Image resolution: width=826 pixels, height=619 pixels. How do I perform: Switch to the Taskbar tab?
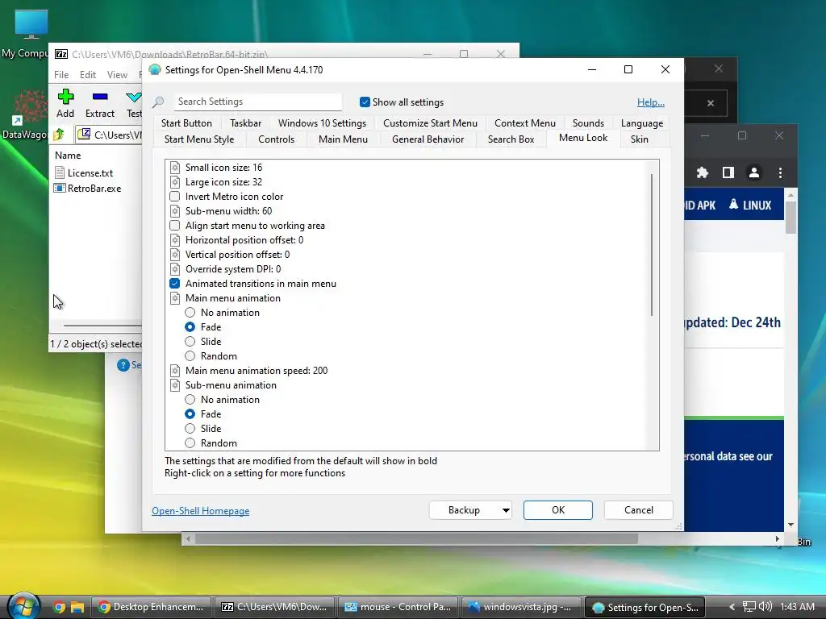[x=245, y=123]
